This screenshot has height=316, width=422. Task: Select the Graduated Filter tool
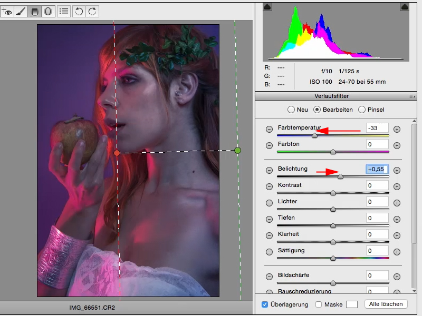[34, 11]
